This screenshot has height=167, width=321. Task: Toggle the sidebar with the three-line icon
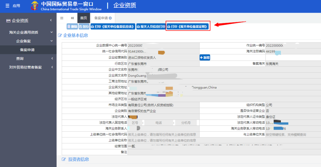click(x=62, y=18)
